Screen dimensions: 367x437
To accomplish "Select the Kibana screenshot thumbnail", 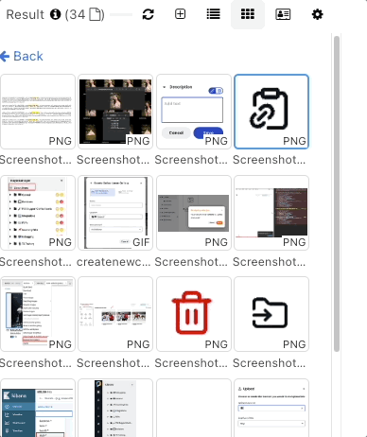I will point(38,408).
